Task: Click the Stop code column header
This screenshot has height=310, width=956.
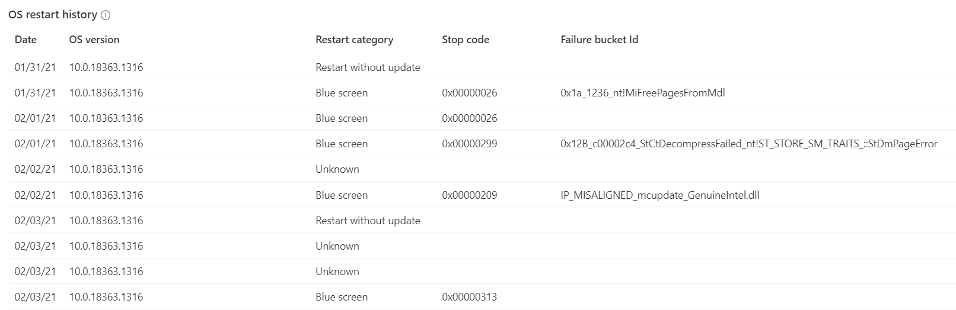Action: pos(465,40)
